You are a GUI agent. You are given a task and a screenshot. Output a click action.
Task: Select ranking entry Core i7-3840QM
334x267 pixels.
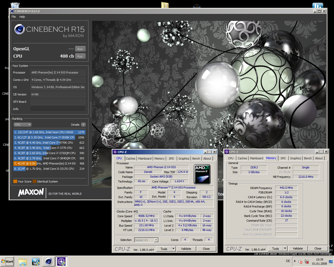(49, 158)
